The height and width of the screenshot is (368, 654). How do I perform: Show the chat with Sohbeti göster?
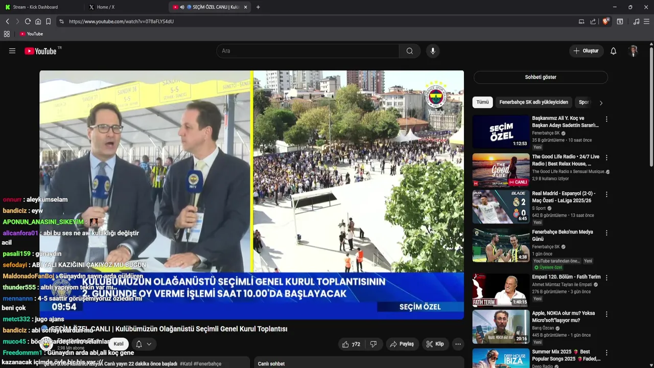coord(541,77)
